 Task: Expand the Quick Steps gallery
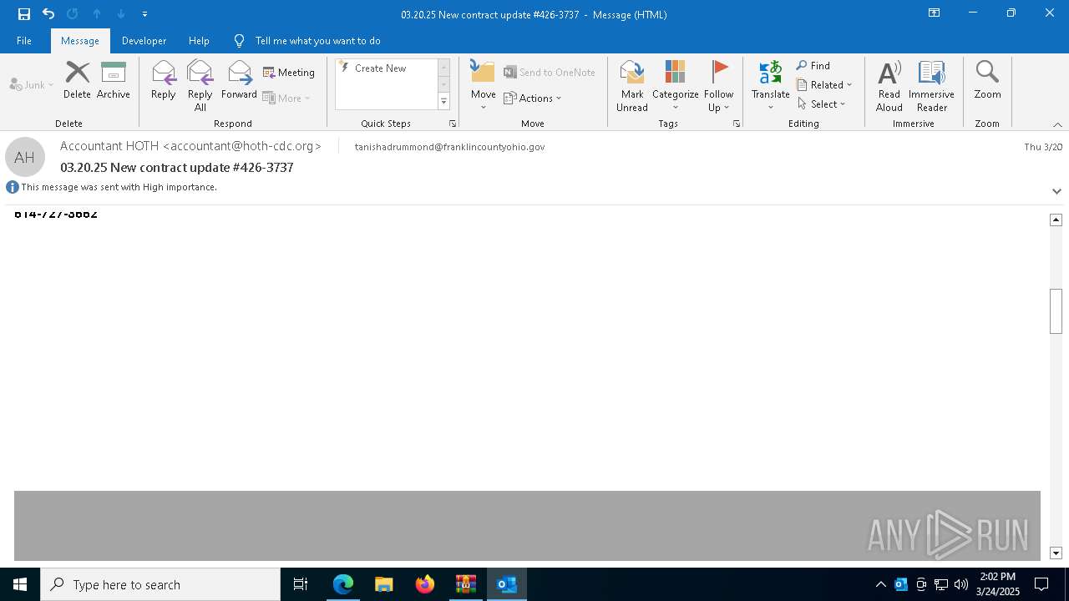443,102
